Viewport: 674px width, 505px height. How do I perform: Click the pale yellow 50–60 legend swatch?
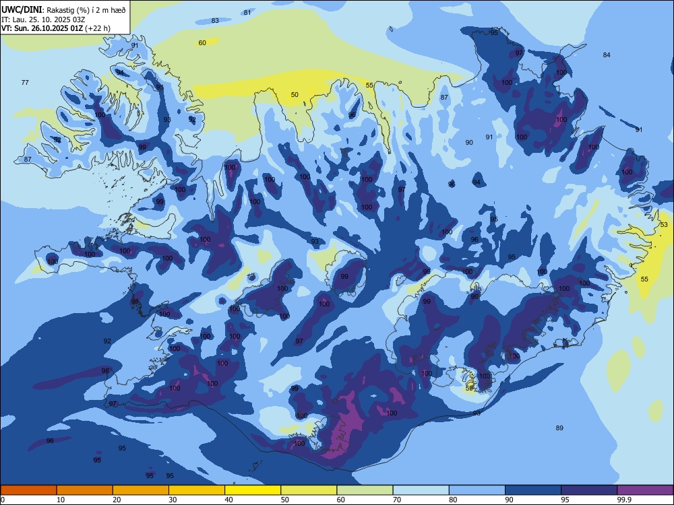(x=309, y=490)
